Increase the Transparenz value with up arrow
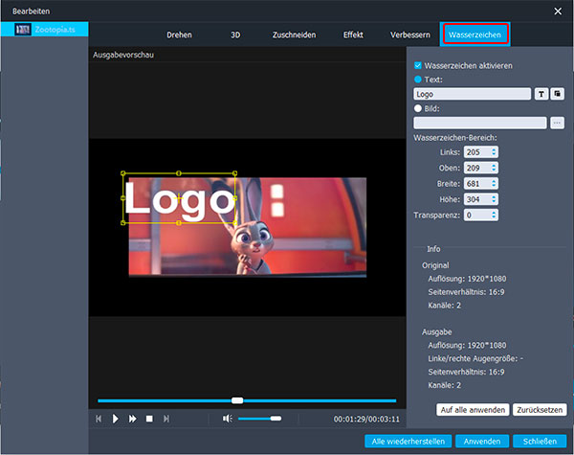574x455 pixels. 494,213
